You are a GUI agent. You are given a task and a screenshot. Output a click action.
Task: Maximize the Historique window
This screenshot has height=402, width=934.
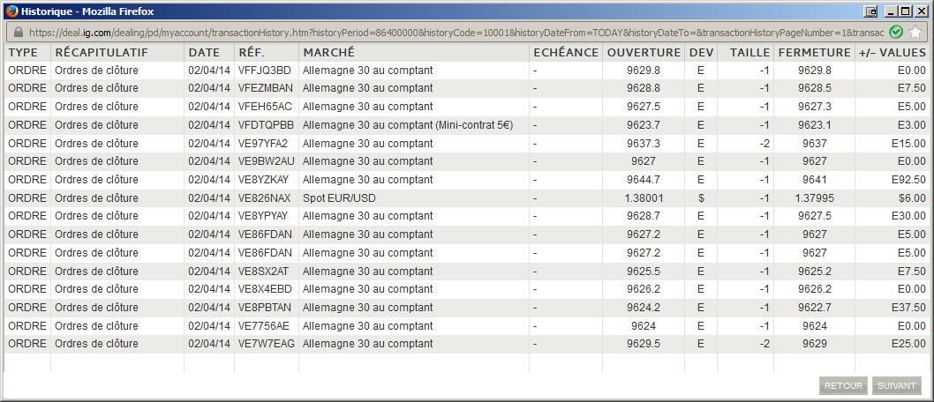(906, 11)
